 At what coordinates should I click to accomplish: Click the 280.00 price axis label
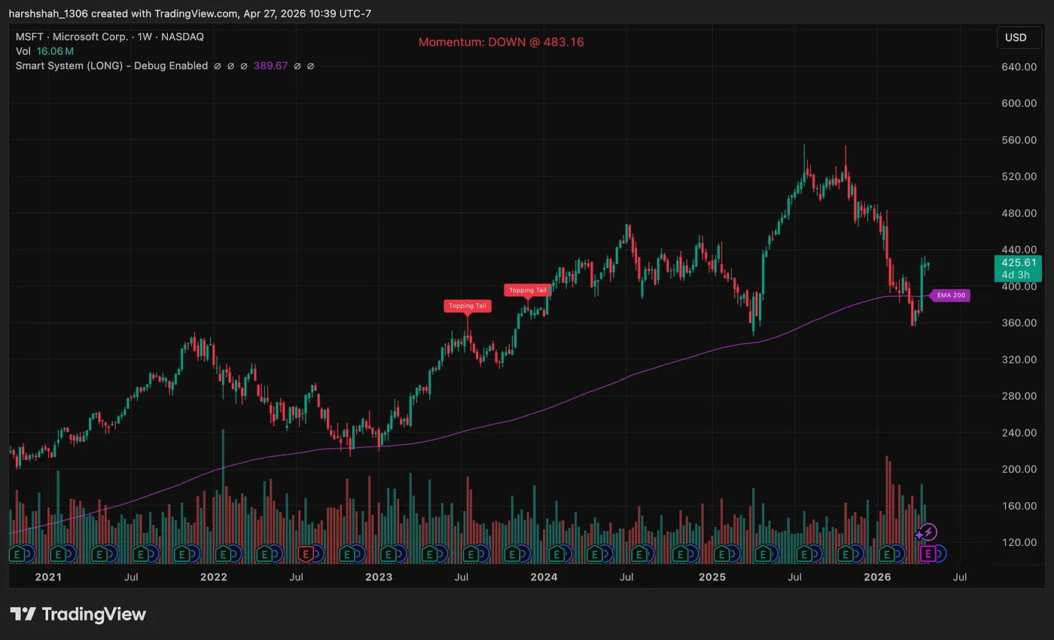coord(1019,396)
